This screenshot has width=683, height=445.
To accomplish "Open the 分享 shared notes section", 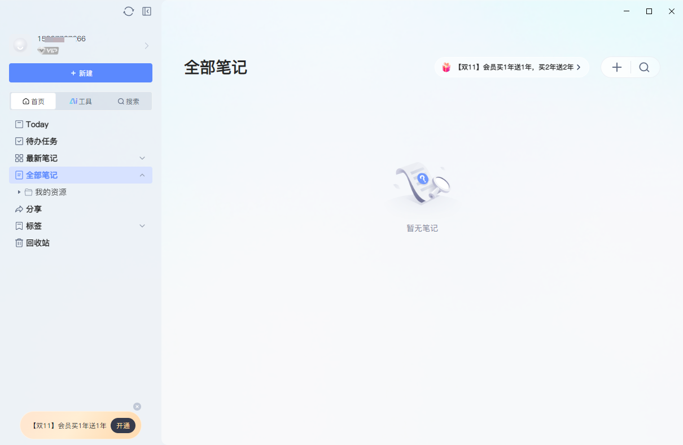I will 33,209.
